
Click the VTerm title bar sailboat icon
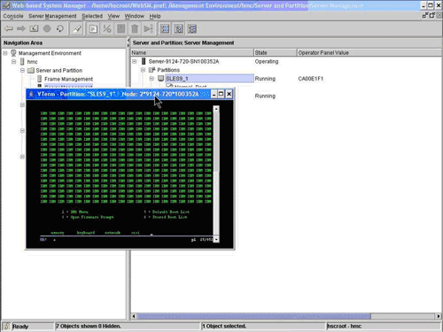pos(31,94)
